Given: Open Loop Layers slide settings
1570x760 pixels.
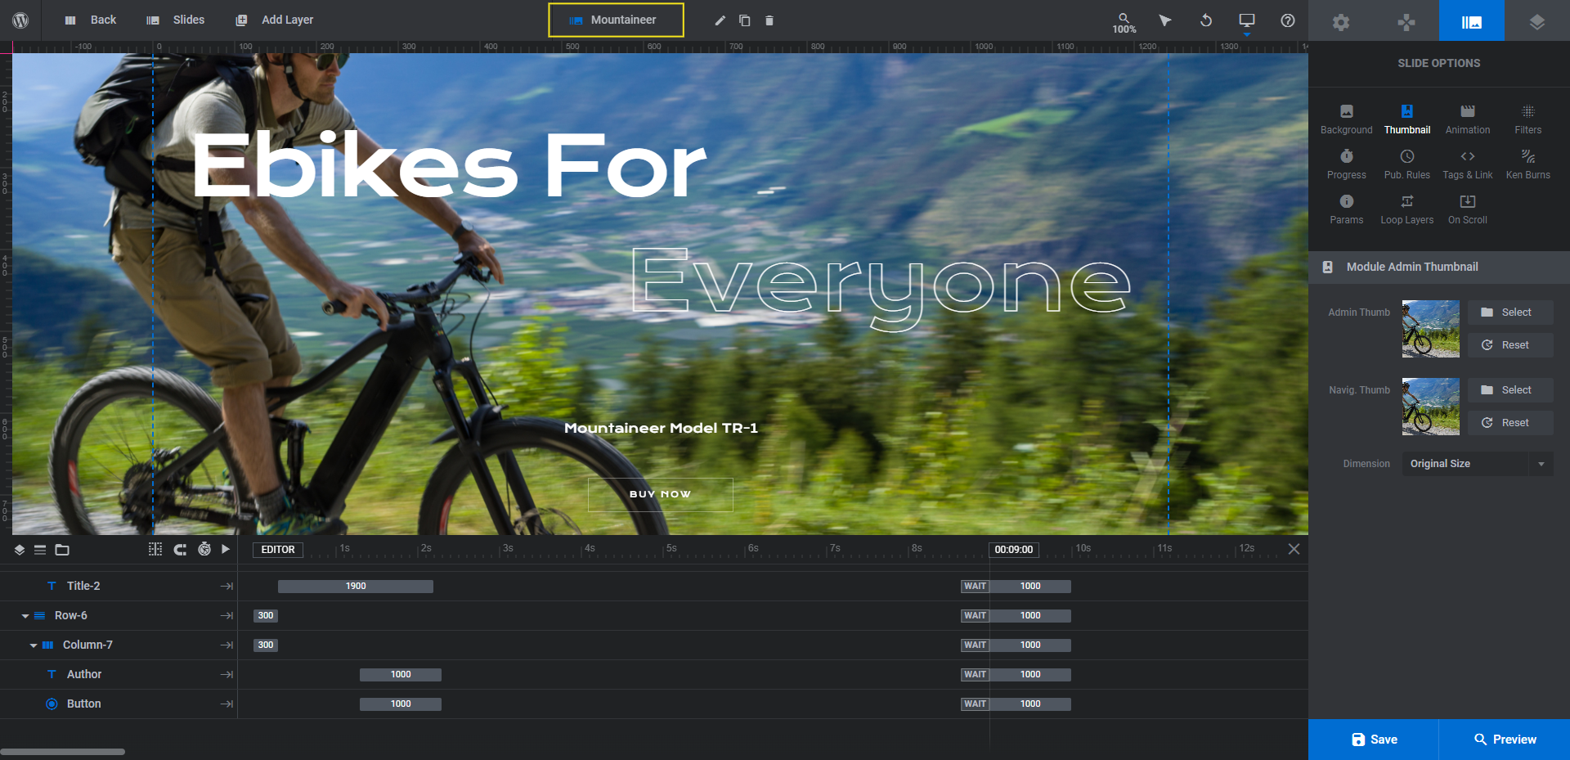Looking at the screenshot, I should 1407,209.
